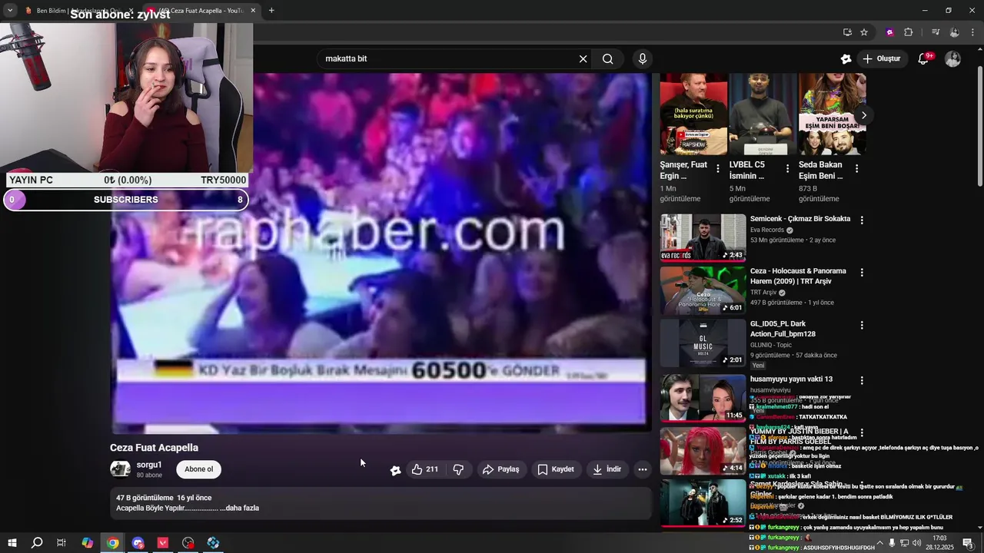Open husamyuyu yayın vakti 13 title

click(791, 379)
